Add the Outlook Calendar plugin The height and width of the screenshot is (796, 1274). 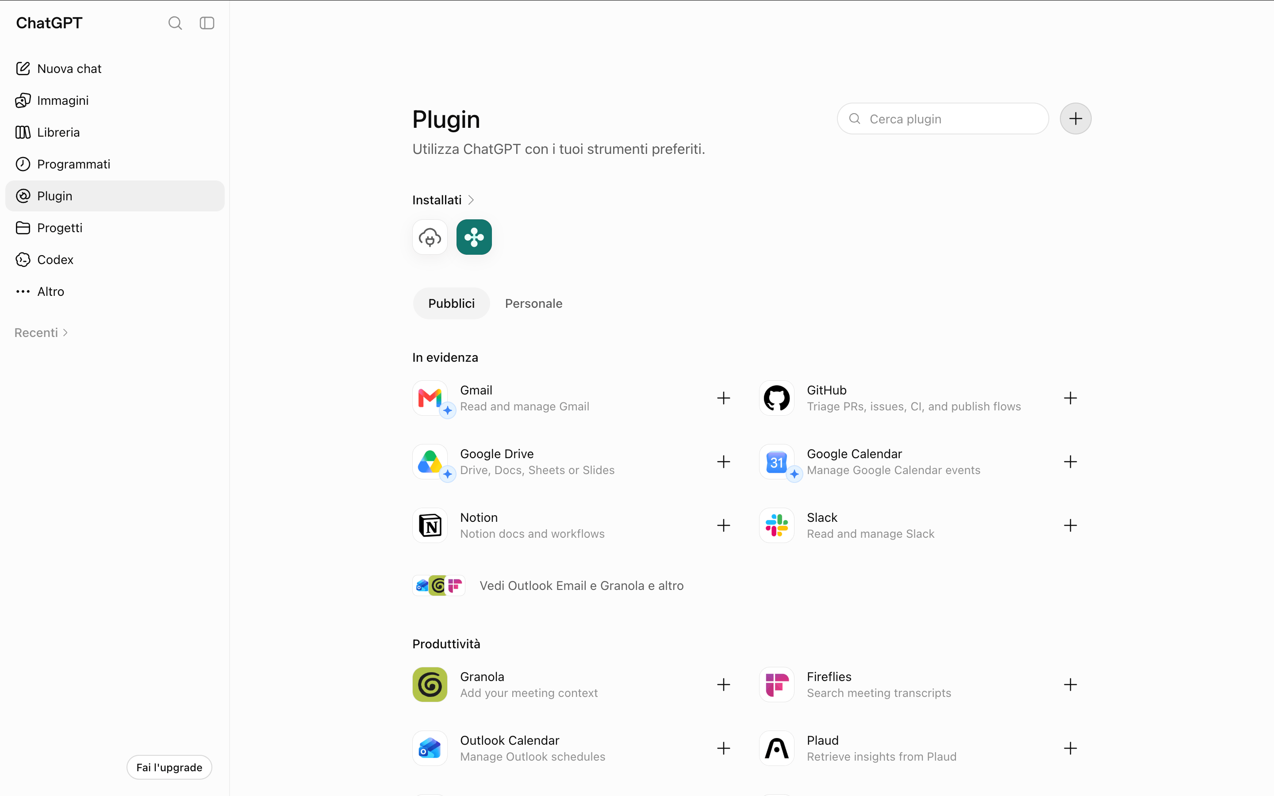coord(724,748)
